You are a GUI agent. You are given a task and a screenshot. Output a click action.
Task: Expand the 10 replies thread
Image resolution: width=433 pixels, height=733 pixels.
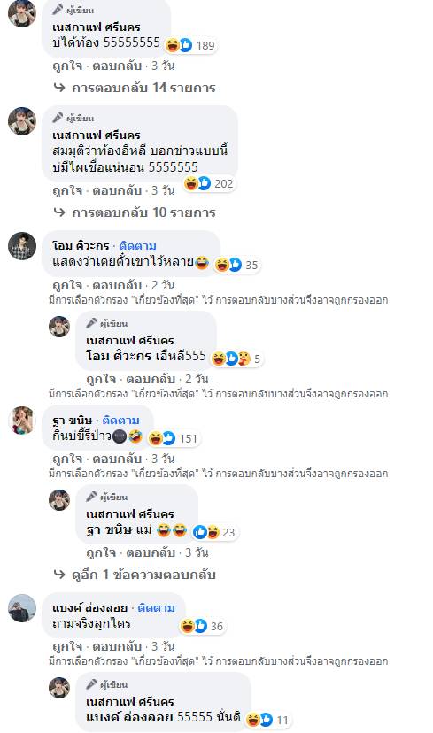(135, 212)
